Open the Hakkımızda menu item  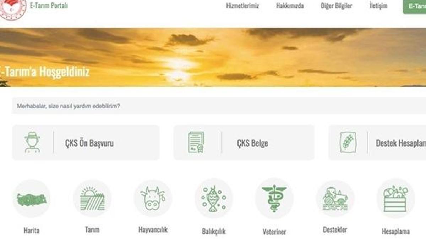pyautogui.click(x=290, y=6)
